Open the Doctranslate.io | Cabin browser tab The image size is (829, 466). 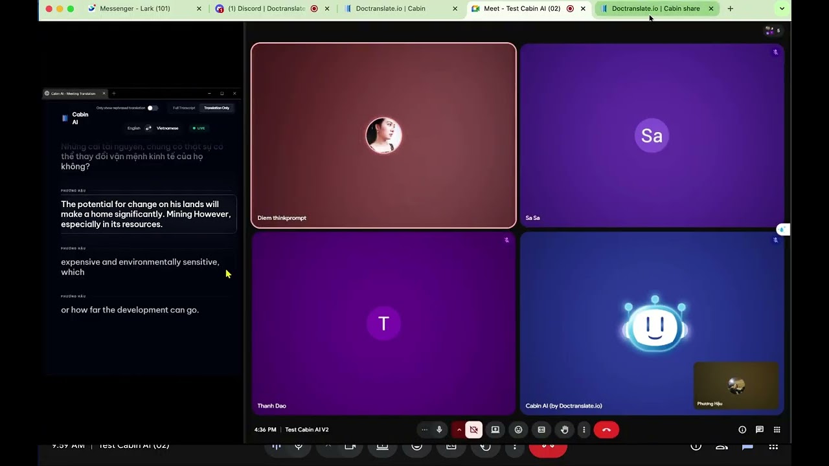point(392,9)
